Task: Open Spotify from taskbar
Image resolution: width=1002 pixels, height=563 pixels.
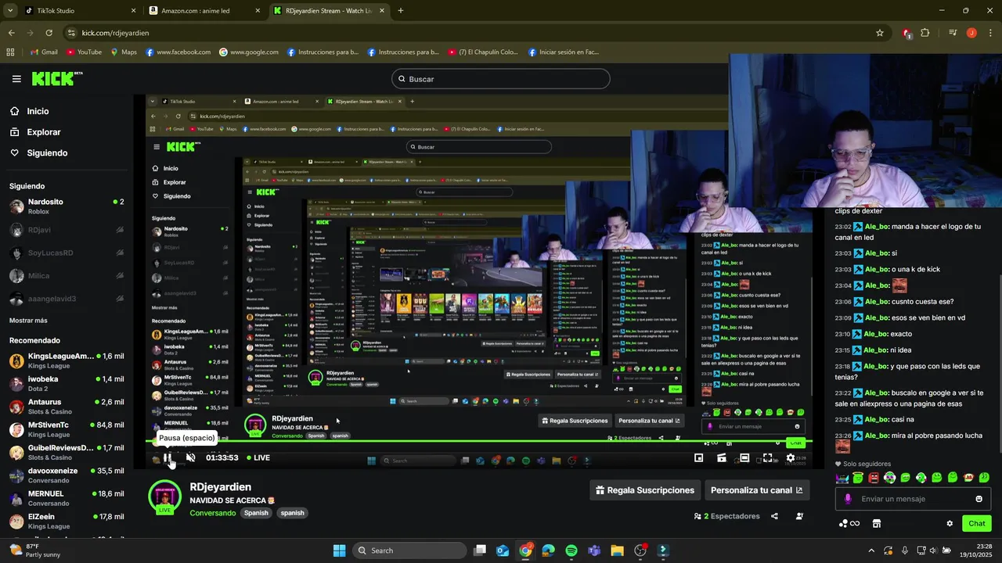Action: (571, 550)
